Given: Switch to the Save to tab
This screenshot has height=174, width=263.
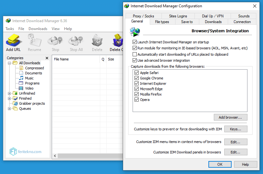Looking at the screenshot, I should click(x=187, y=22).
